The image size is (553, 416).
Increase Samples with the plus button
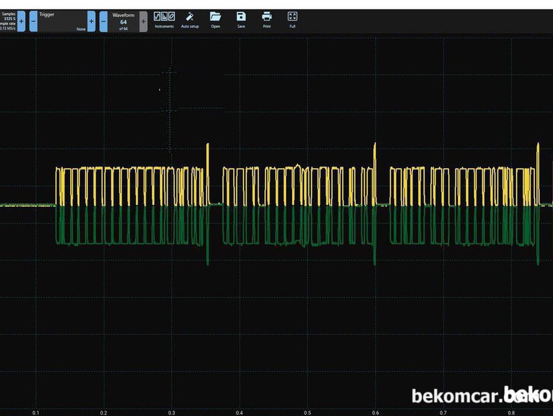click(21, 21)
